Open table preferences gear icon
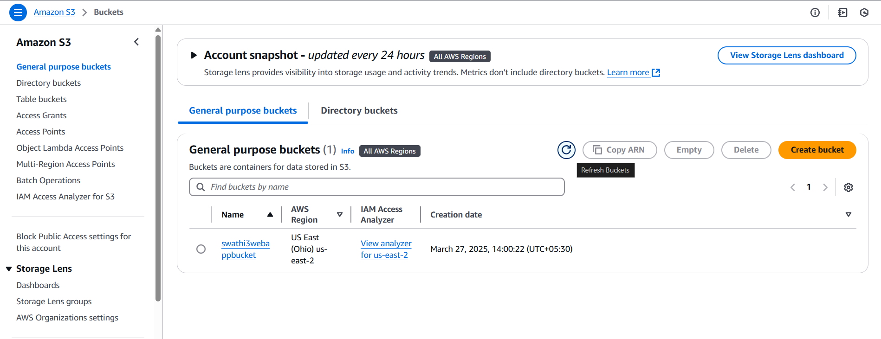 [849, 187]
